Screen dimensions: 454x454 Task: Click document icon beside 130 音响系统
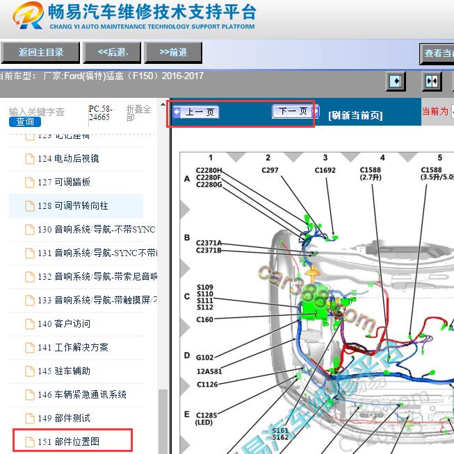click(x=30, y=230)
